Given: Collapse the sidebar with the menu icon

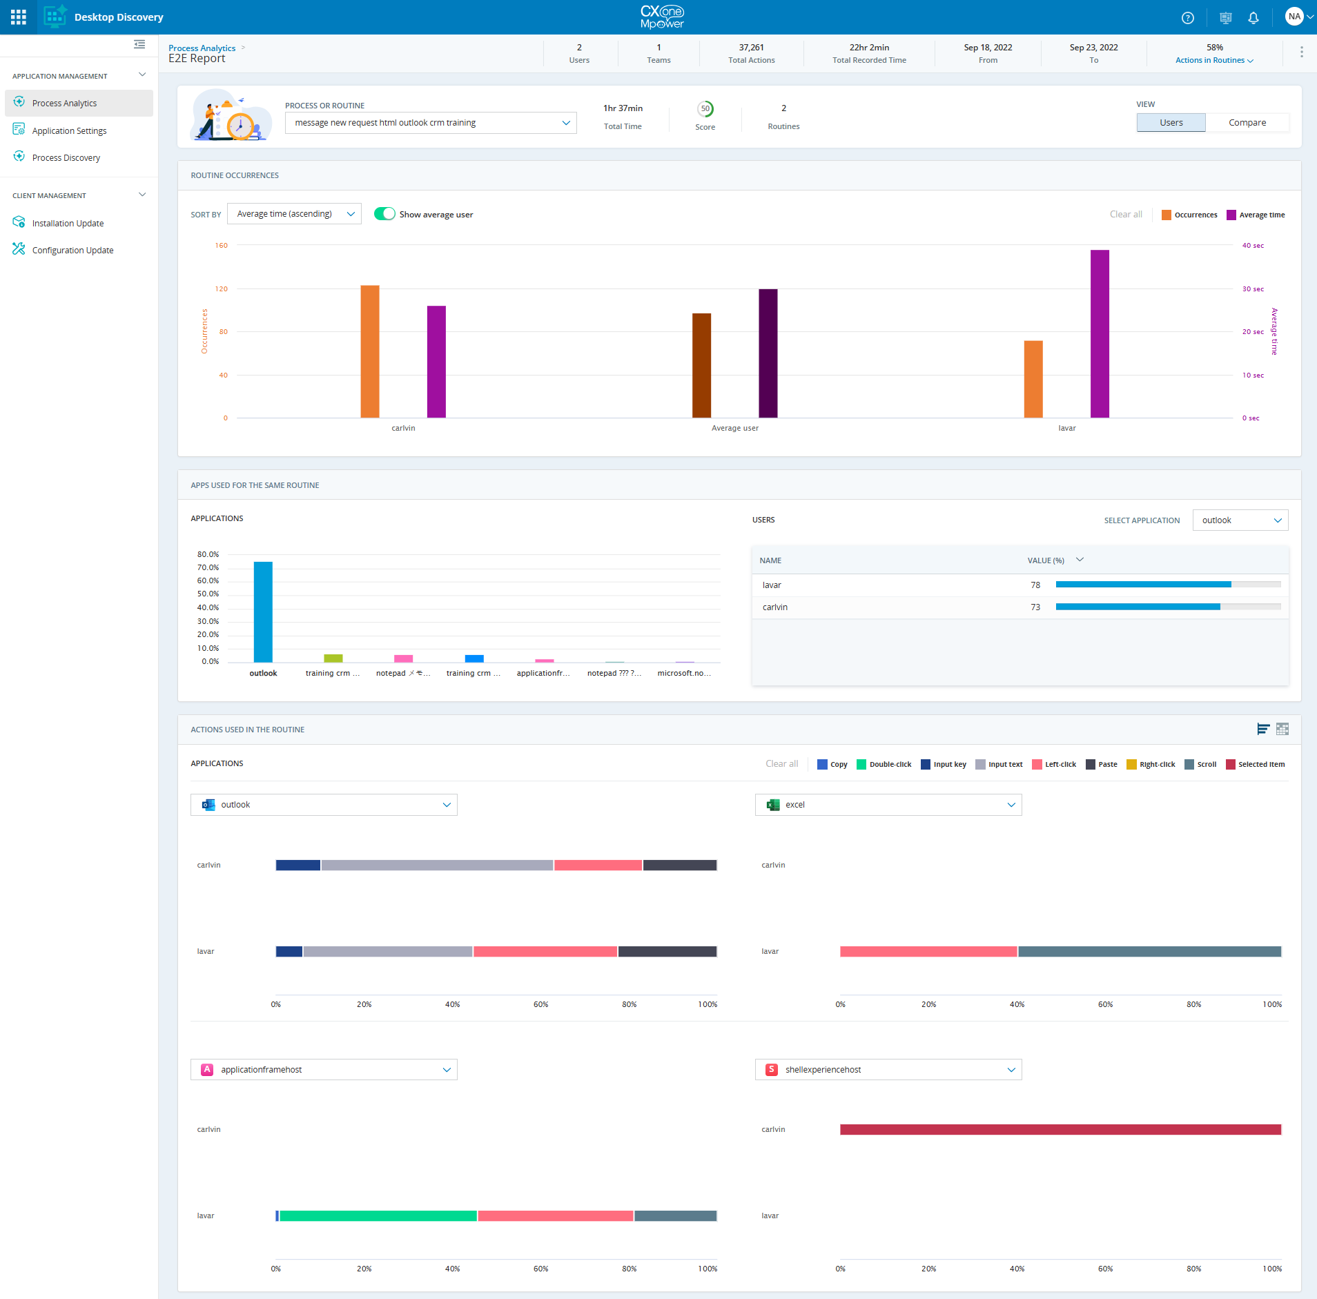Looking at the screenshot, I should tap(139, 45).
